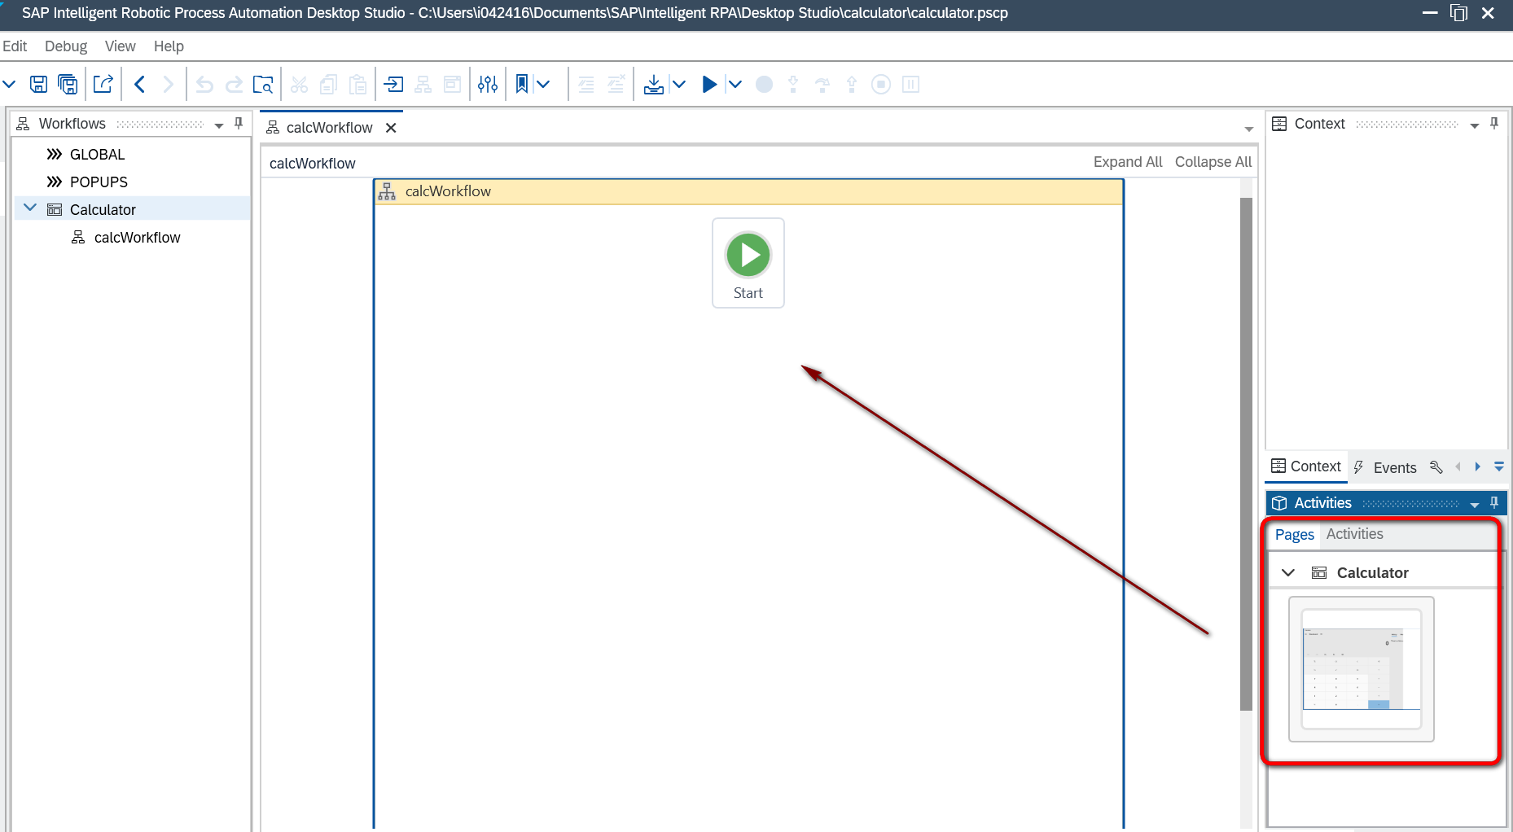Click the calcWorkflow yellow header bar
Image resolution: width=1513 pixels, height=832 pixels.
(x=748, y=191)
